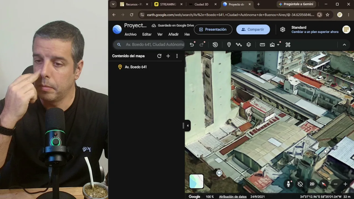Open Google account avatar in Earth
The image size is (354, 199).
coord(346,29)
